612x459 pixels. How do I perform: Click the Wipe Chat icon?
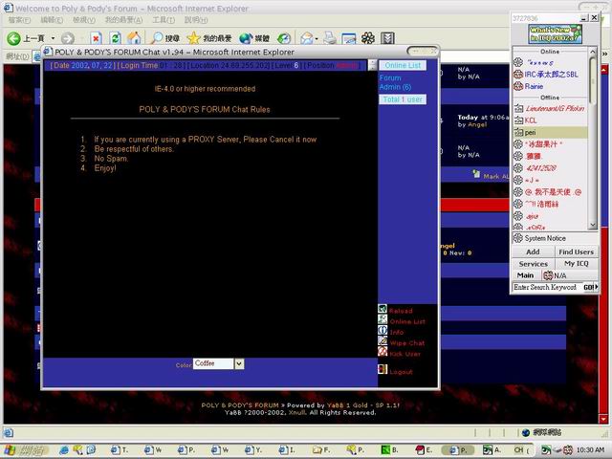382,341
